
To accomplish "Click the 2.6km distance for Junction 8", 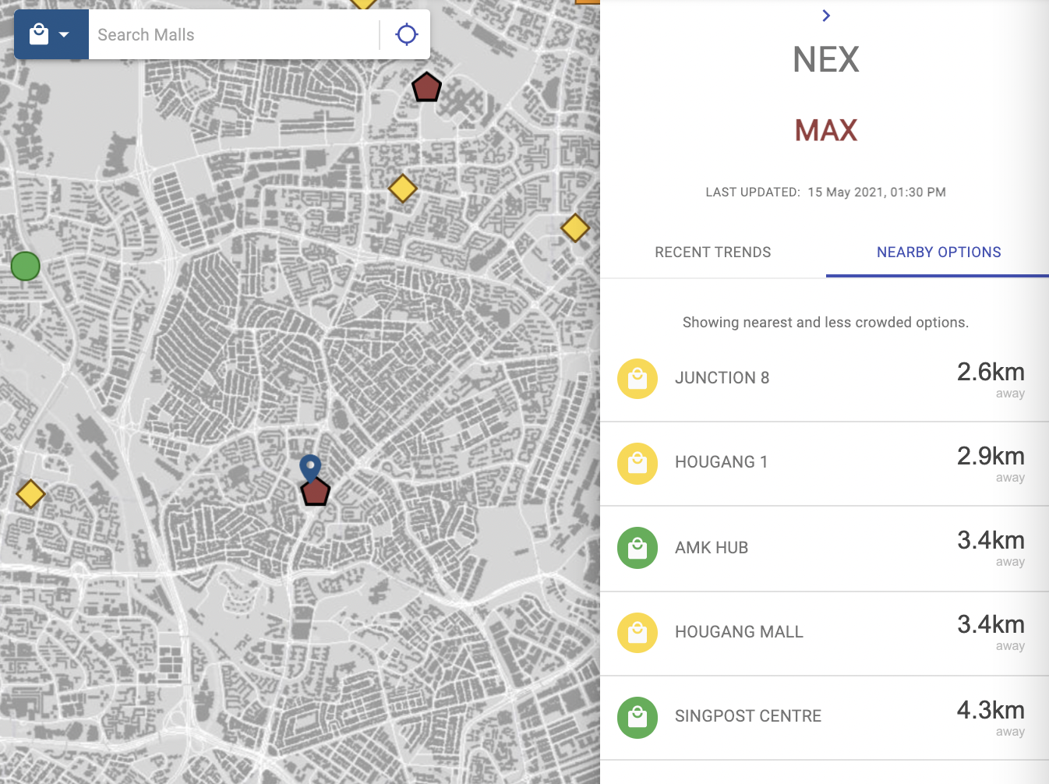I will tap(991, 373).
